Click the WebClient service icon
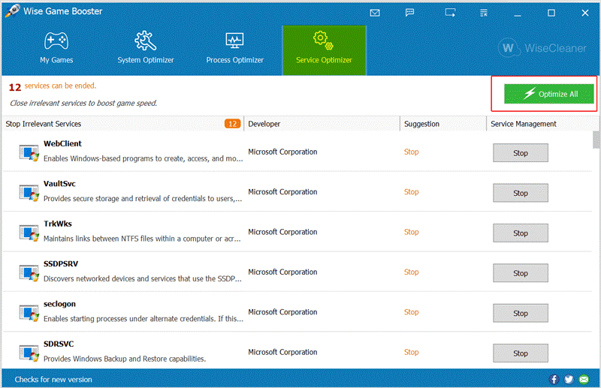The image size is (601, 388). [x=29, y=153]
